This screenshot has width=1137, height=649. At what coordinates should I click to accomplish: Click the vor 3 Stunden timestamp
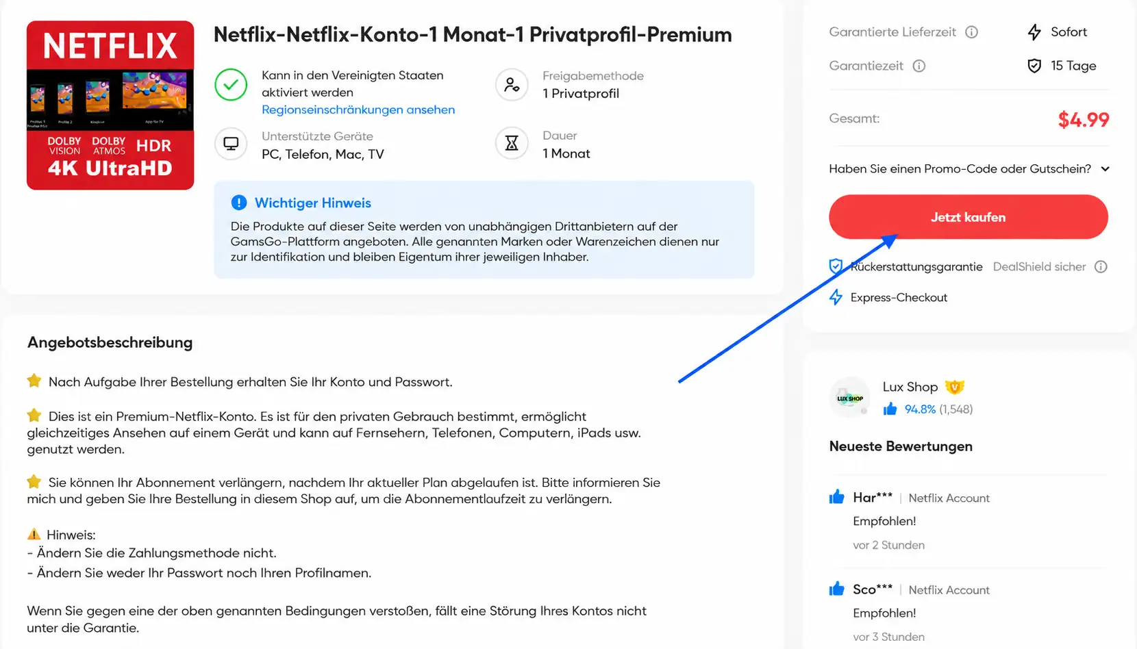[x=889, y=637]
